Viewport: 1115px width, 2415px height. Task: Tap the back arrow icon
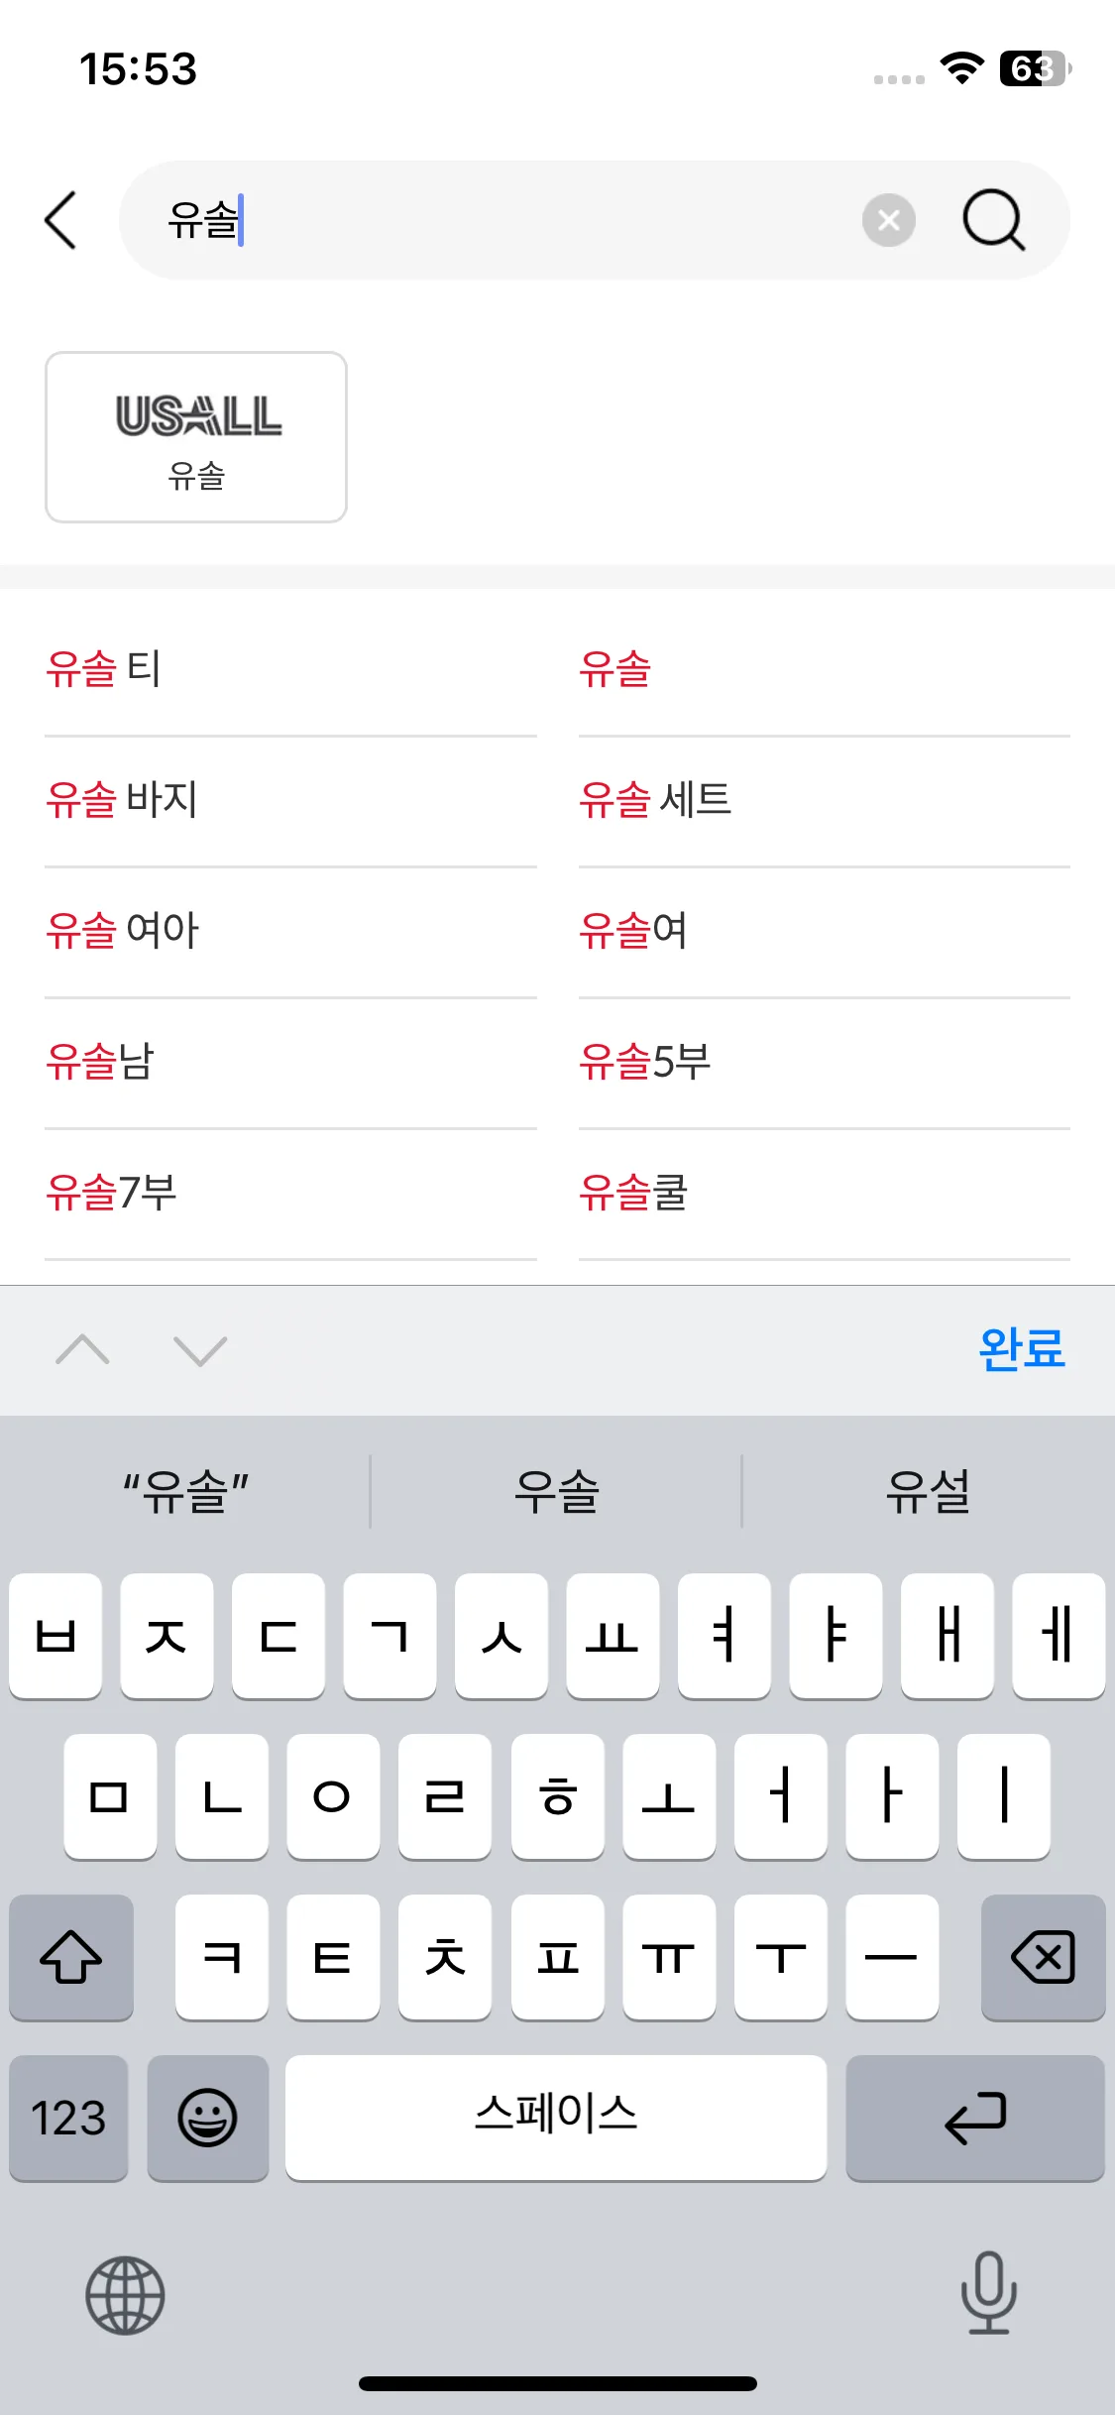click(60, 220)
